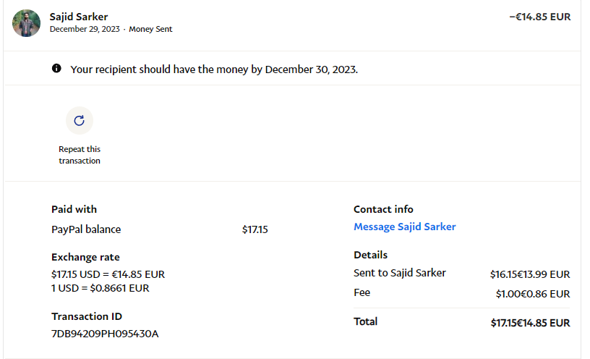Click the Sajid Sarker name header
Image resolution: width=590 pixels, height=359 pixels.
point(79,16)
